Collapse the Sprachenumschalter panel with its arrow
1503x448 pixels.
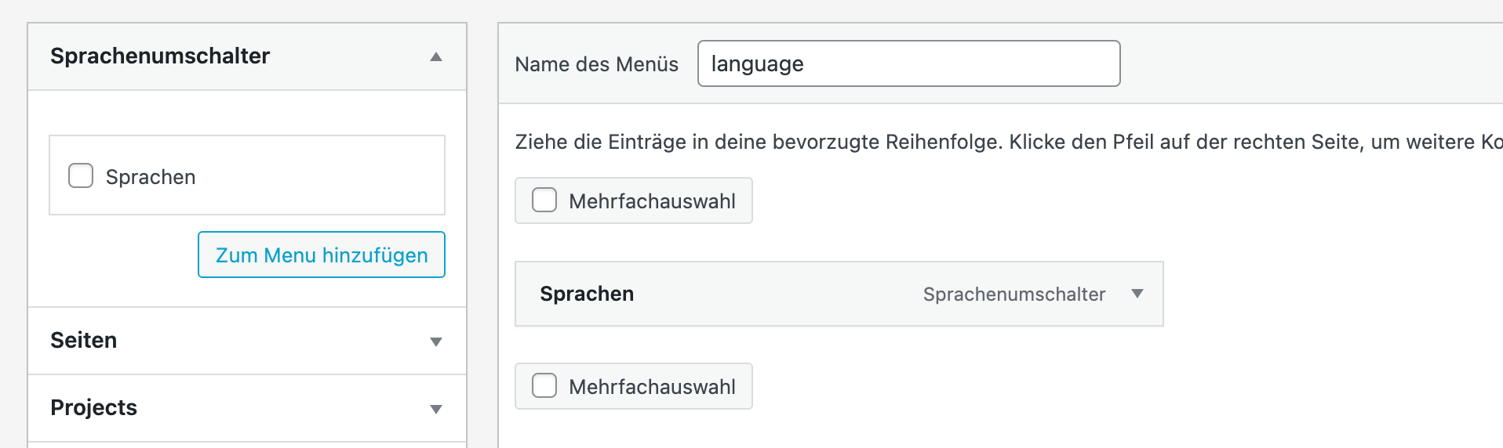pos(436,56)
